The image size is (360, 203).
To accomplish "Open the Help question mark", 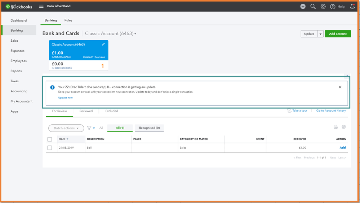I will [333, 6].
